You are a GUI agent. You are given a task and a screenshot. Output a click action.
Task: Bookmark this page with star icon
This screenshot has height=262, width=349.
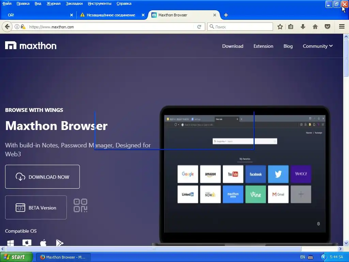[280, 27]
